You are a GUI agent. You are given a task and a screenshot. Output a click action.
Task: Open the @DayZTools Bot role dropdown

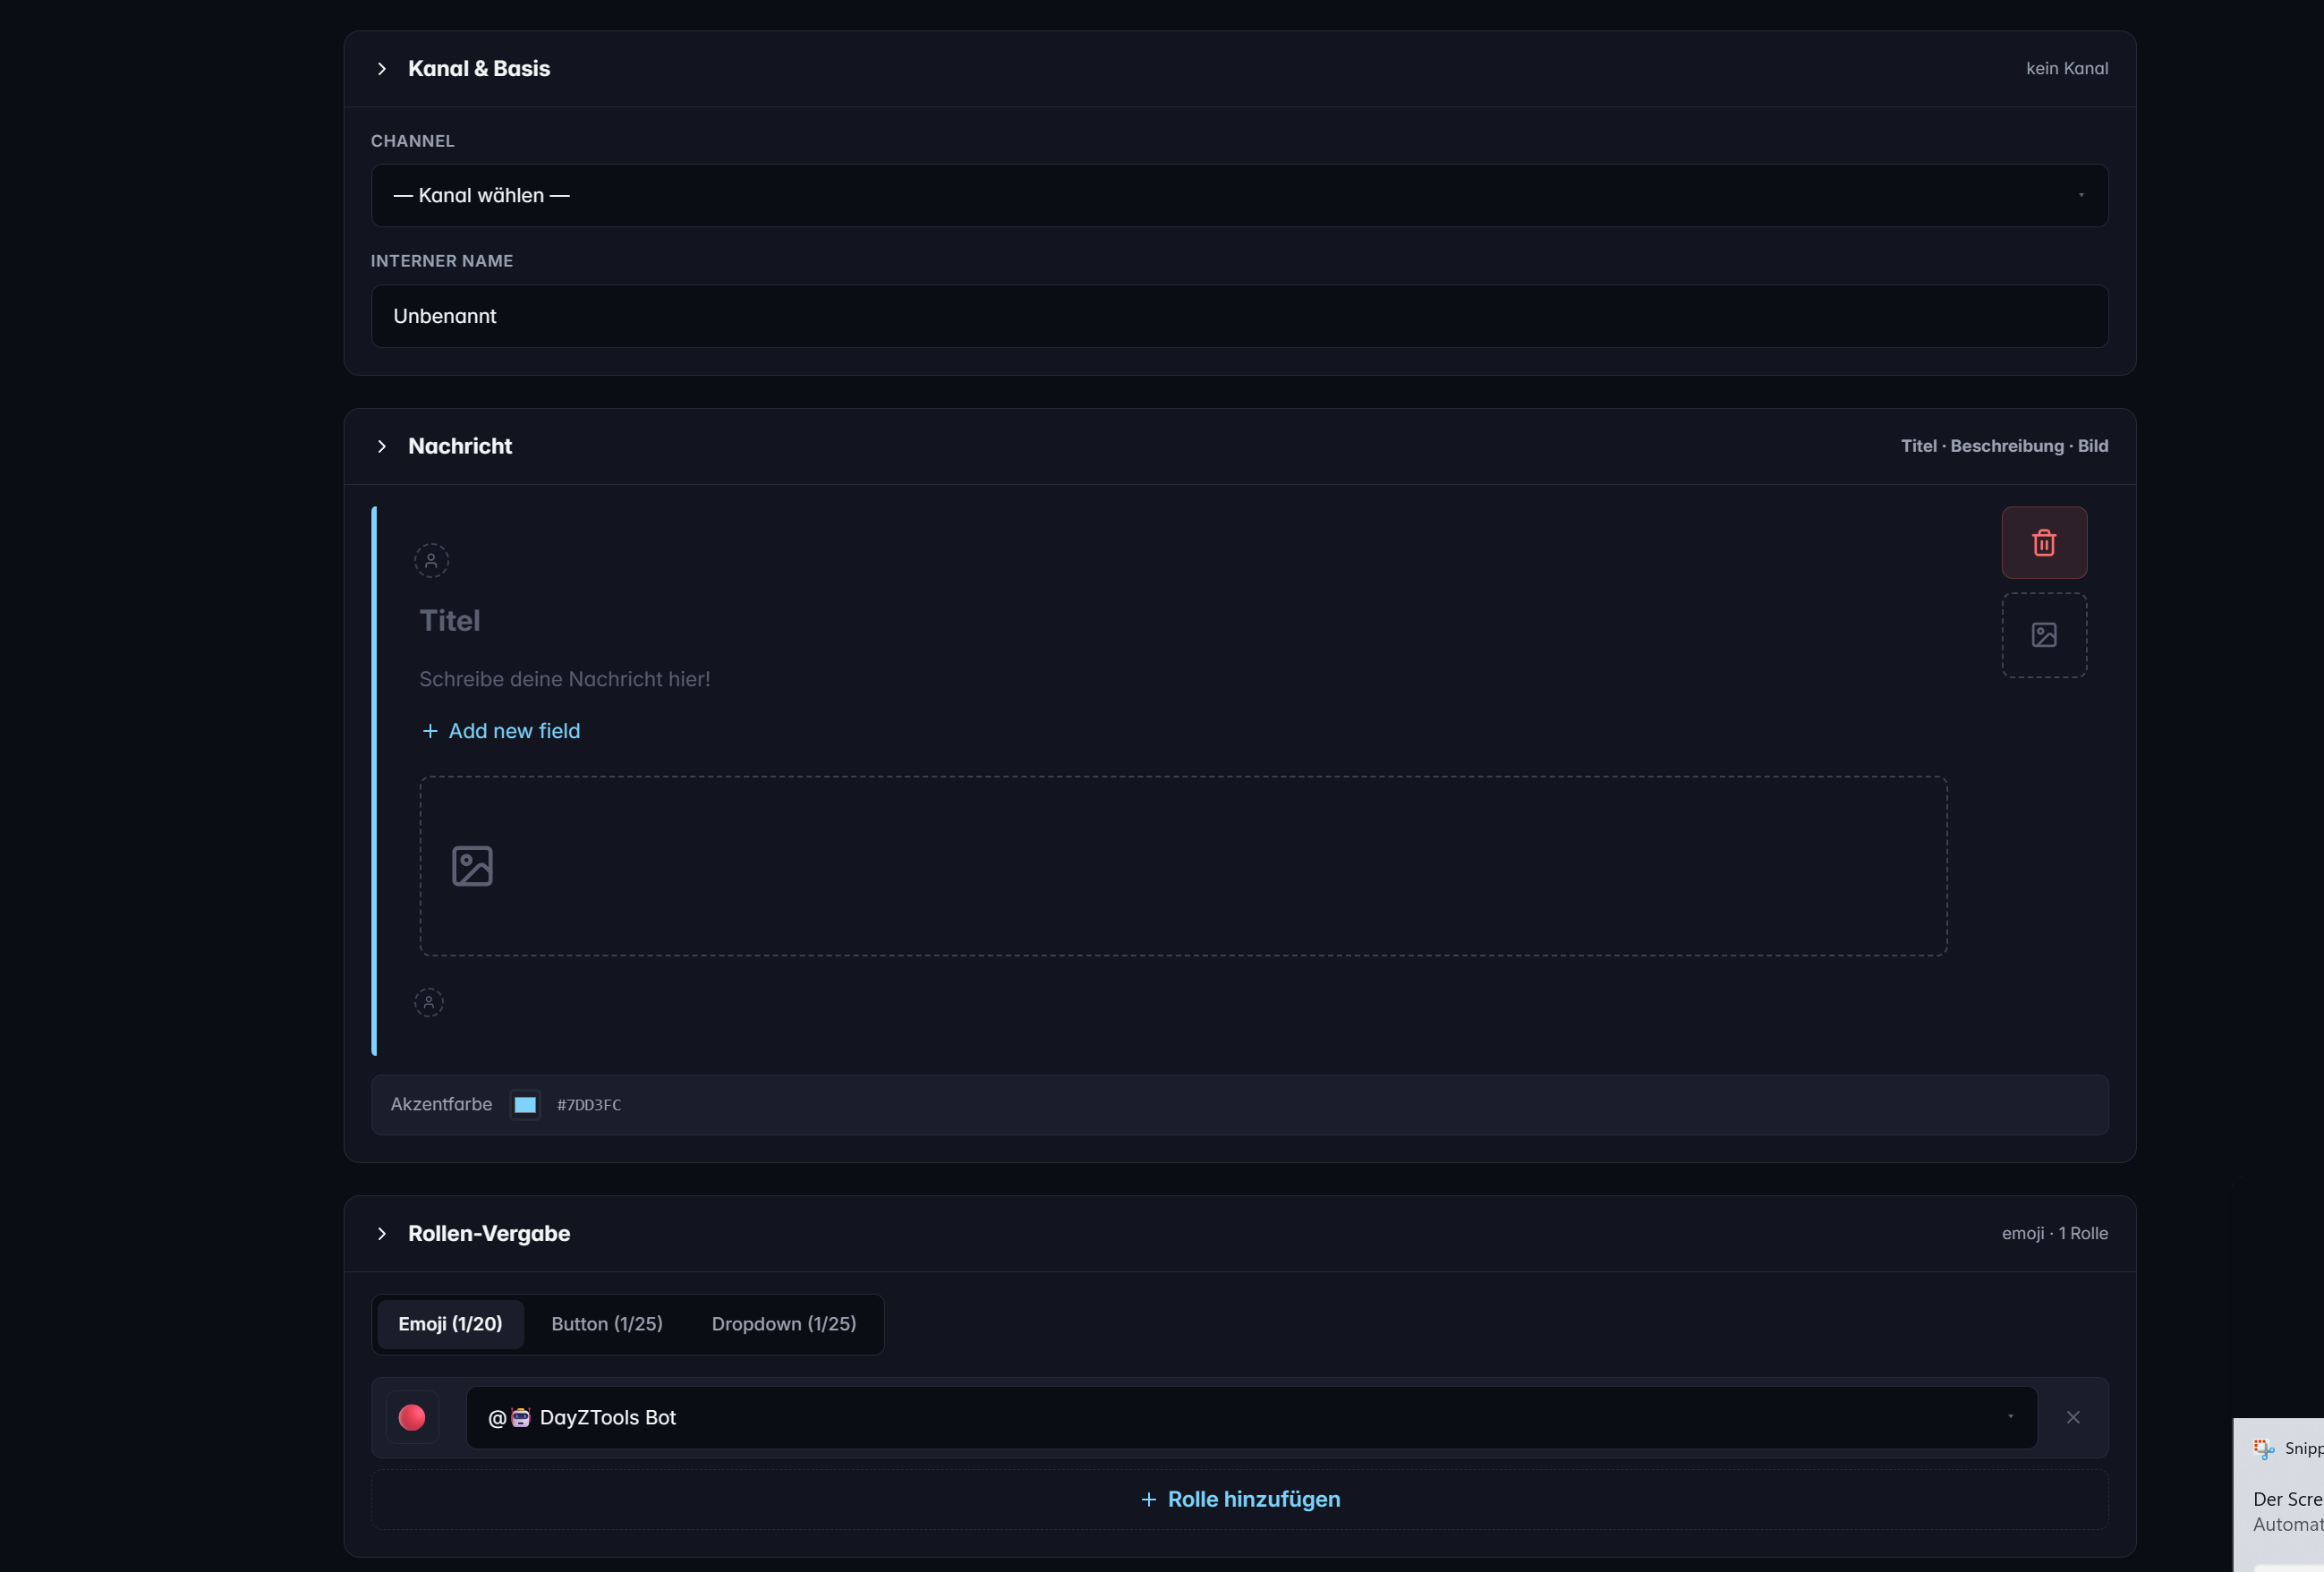(1252, 1417)
